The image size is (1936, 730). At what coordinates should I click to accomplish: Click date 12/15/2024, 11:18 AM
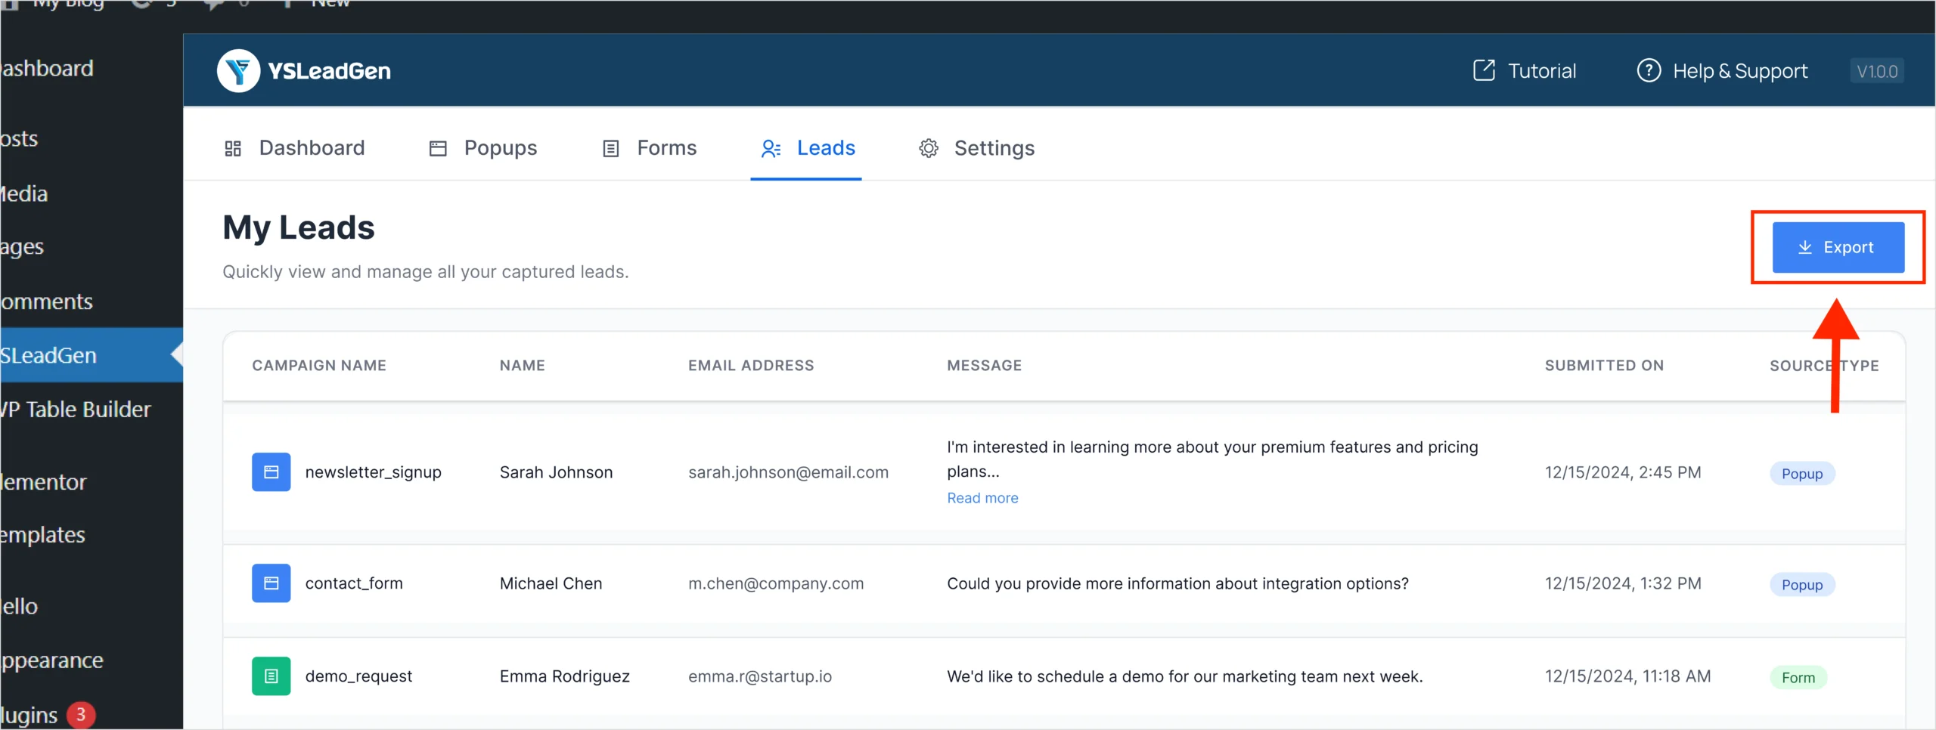[1627, 676]
